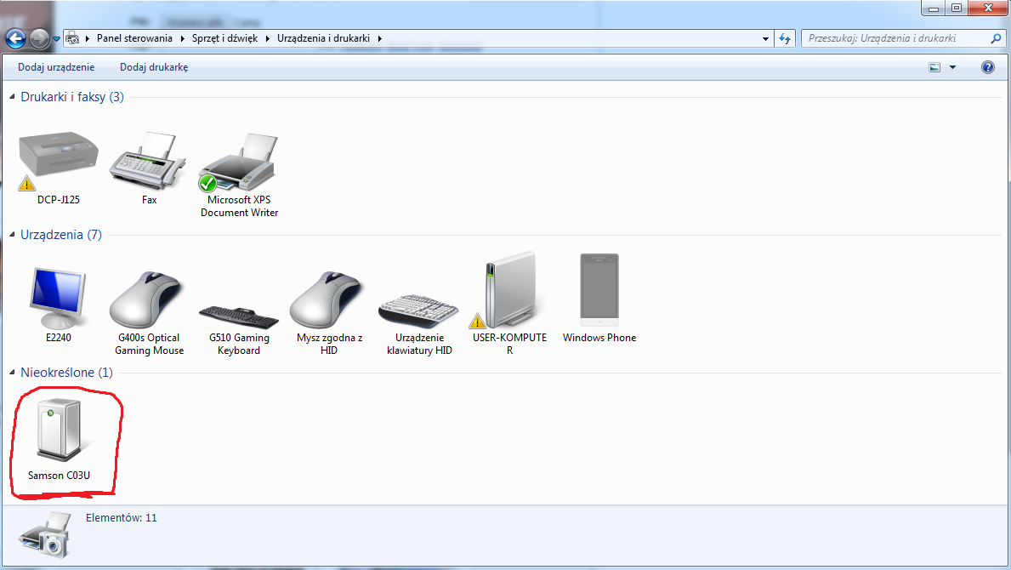Expand arrow after Urządzenia i drukarki breadcrumb
Screen dimensions: 1011x570
(380, 38)
